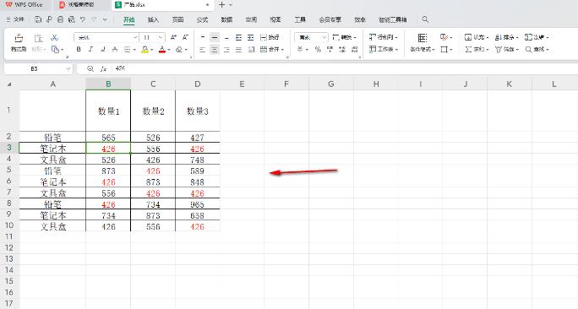
Task: Click the Decrease Indent icon
Action: (x=238, y=37)
